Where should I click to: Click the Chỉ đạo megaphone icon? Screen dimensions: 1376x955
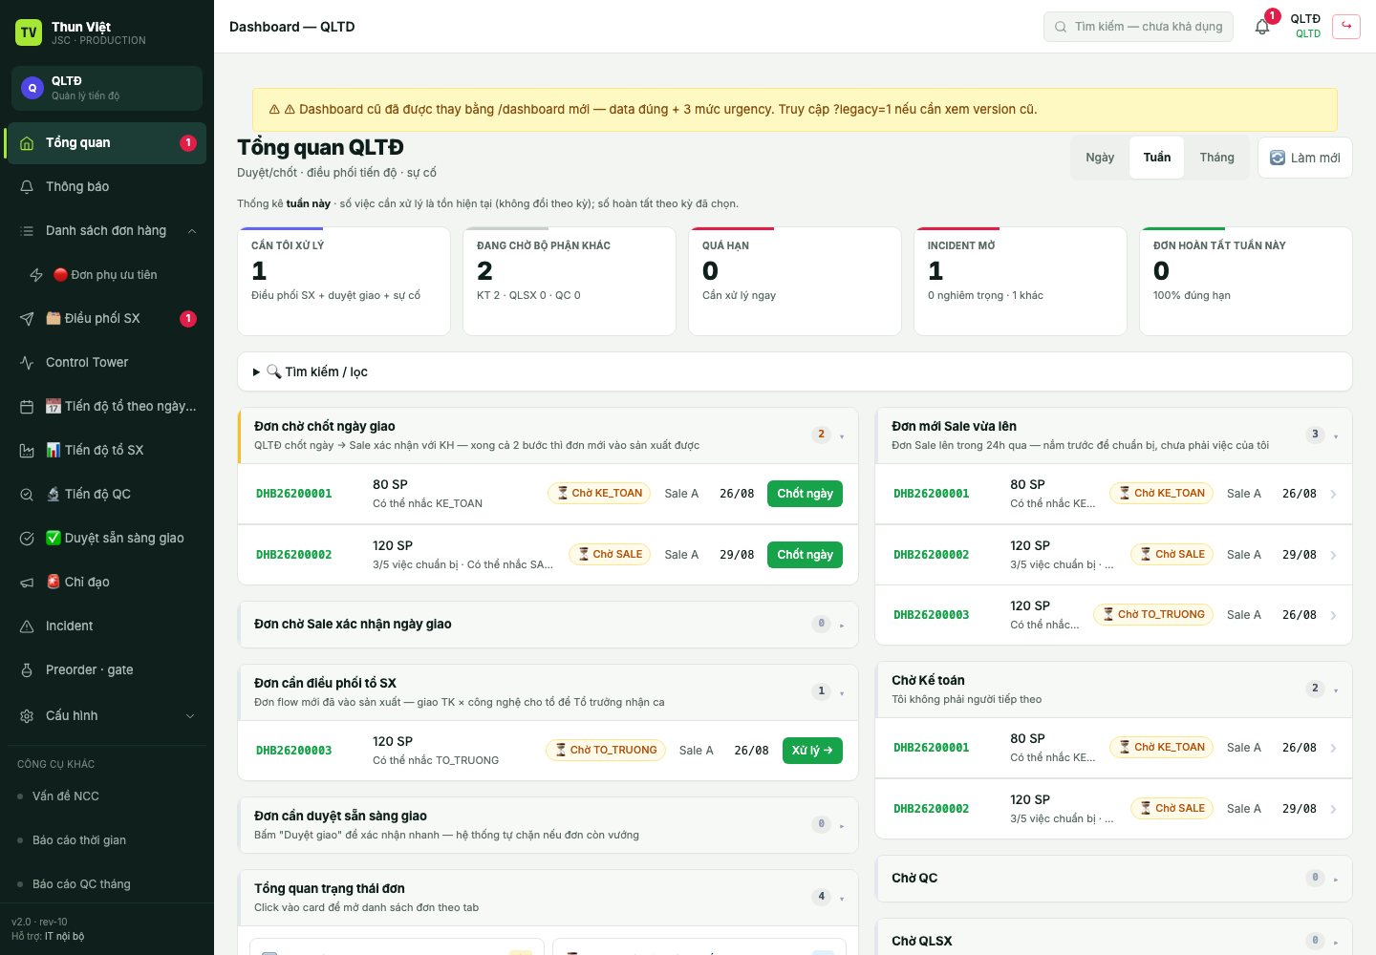(x=27, y=583)
